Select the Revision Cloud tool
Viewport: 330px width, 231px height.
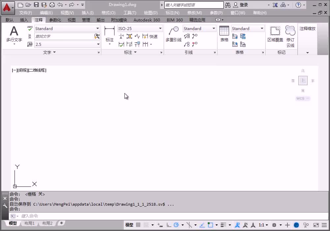(x=290, y=37)
